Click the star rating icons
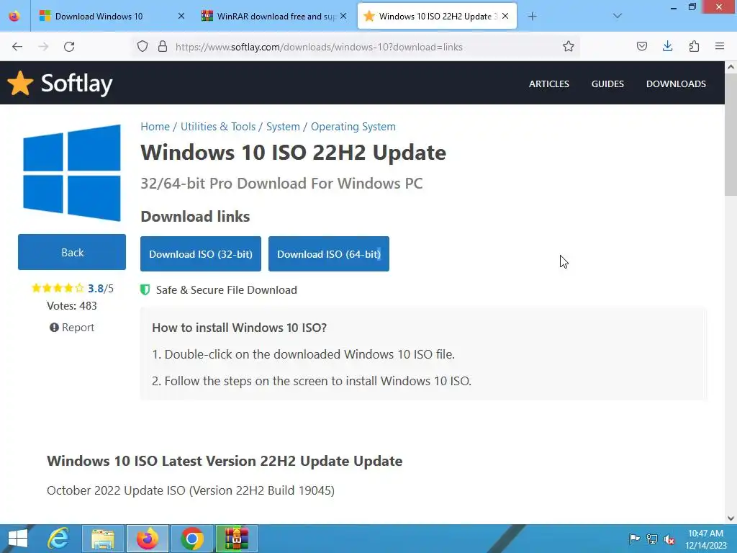Screen dimensions: 737x553 click(58, 288)
